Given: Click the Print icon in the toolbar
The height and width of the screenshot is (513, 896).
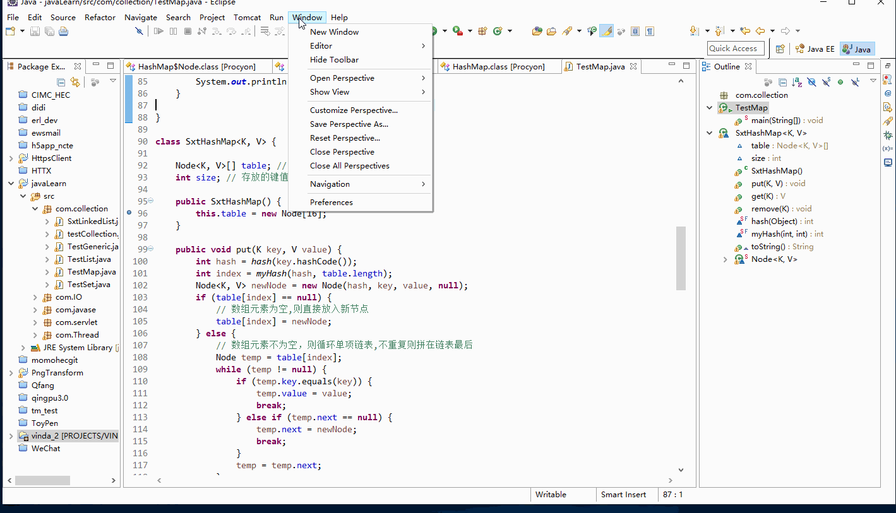Looking at the screenshot, I should 63,31.
